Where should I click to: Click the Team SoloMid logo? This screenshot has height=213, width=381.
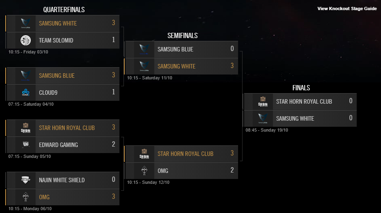click(26, 40)
